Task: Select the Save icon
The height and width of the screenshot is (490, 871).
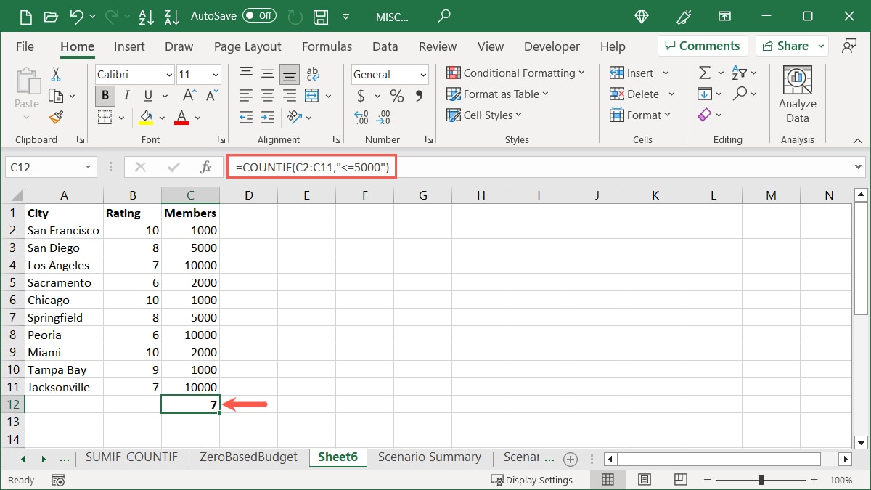Action: pos(320,16)
